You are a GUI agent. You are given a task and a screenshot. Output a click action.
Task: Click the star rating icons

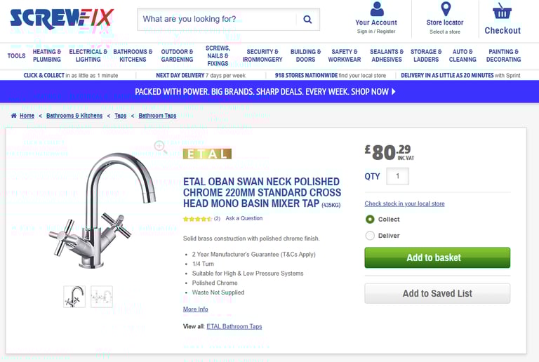pyautogui.click(x=197, y=219)
